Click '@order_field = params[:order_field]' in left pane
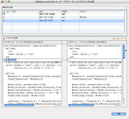Image resolution: width=129 pixels, height=119 pixels. coord(27,85)
